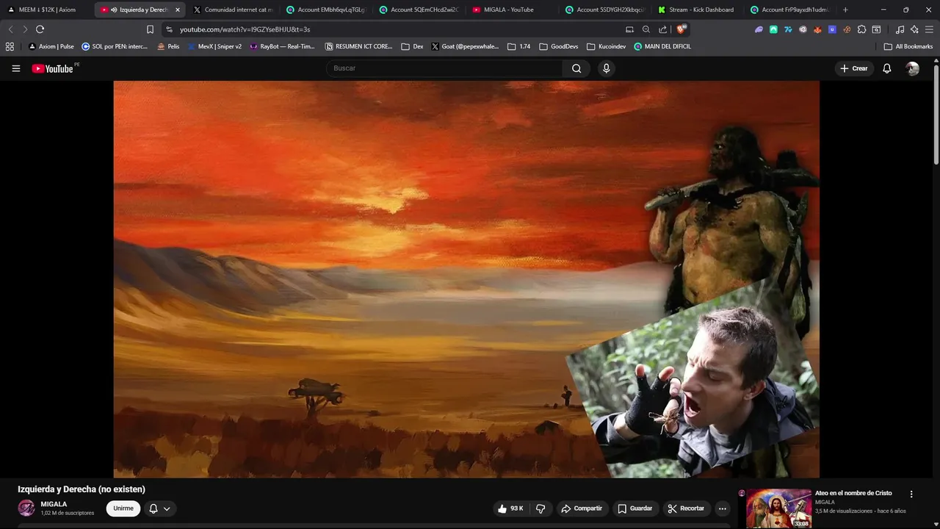Open Ateo en el nombre de Cristo title
940x529 pixels.
pyautogui.click(x=853, y=493)
